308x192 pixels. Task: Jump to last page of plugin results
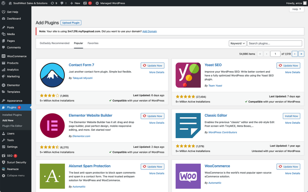point(301,54)
